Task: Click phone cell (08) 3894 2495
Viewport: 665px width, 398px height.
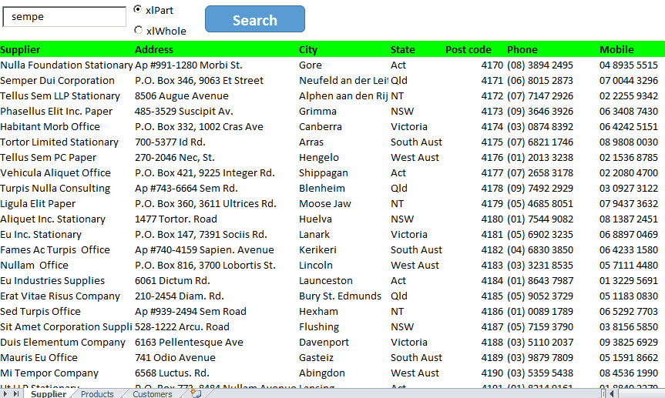Action: [x=540, y=65]
